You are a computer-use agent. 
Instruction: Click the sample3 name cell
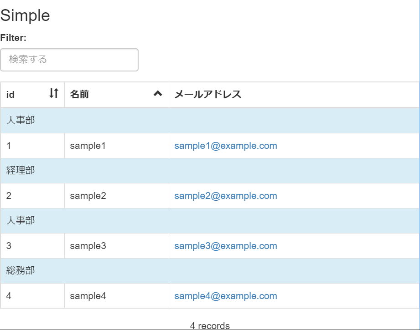(117, 246)
